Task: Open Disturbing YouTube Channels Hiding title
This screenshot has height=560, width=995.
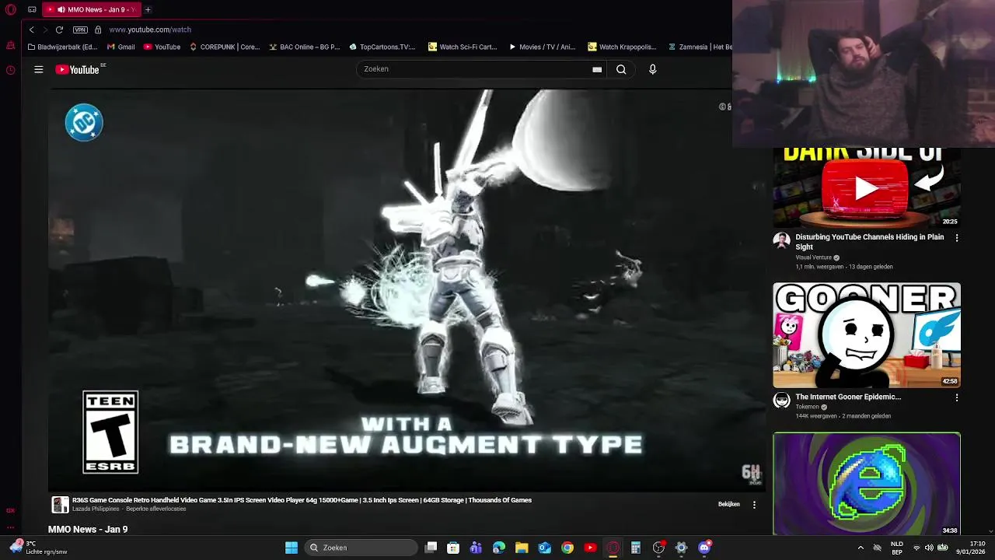Action: [x=870, y=242]
